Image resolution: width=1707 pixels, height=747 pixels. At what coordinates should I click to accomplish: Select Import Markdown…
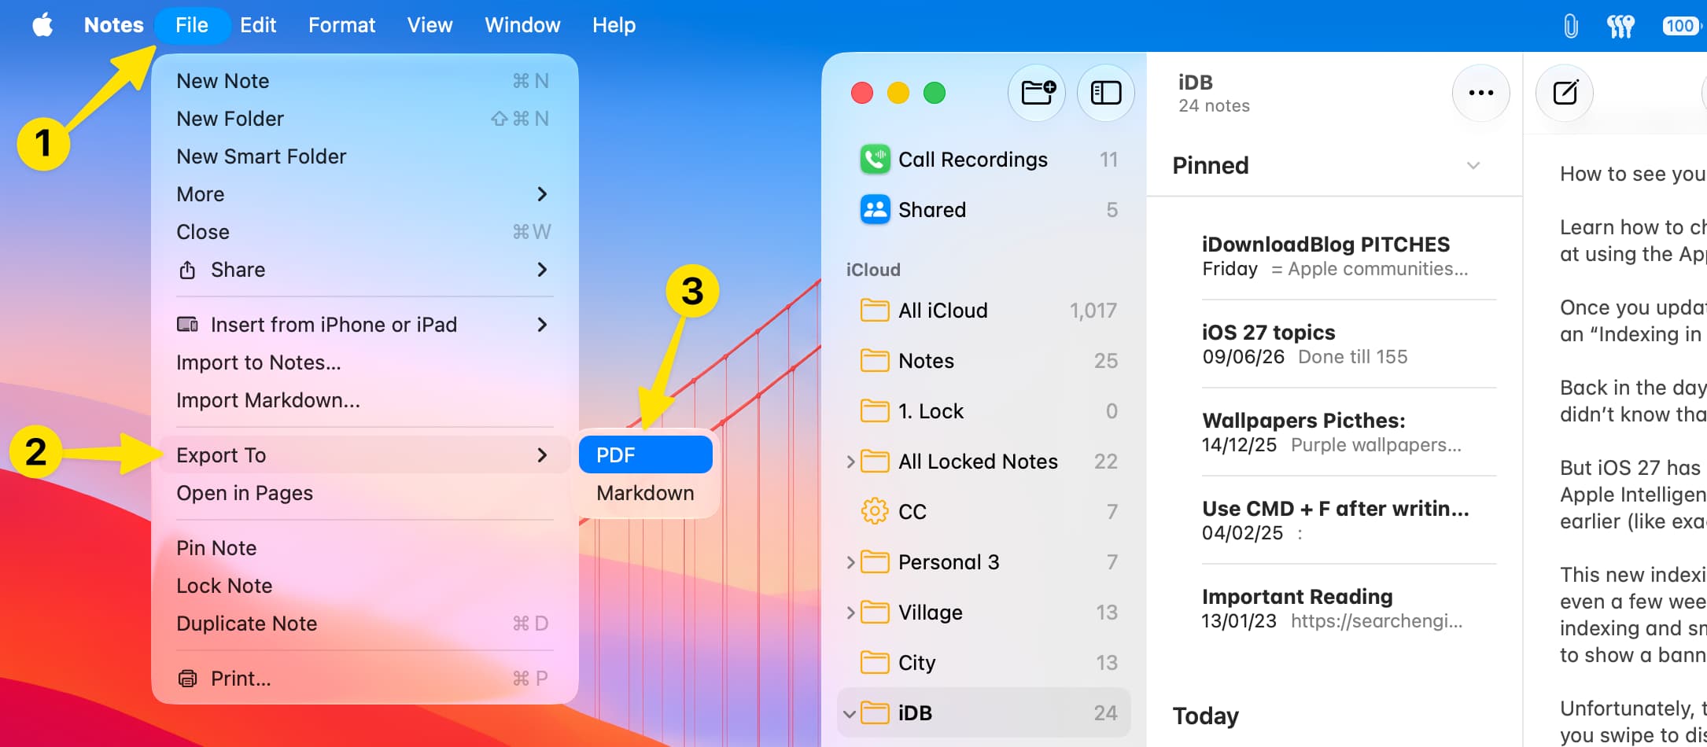pyautogui.click(x=364, y=400)
